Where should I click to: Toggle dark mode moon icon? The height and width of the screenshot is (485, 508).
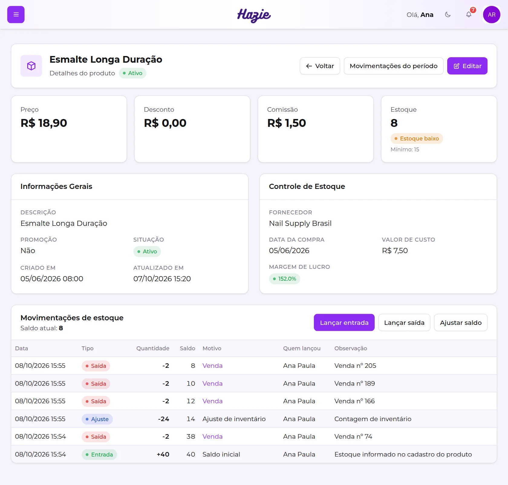[448, 15]
